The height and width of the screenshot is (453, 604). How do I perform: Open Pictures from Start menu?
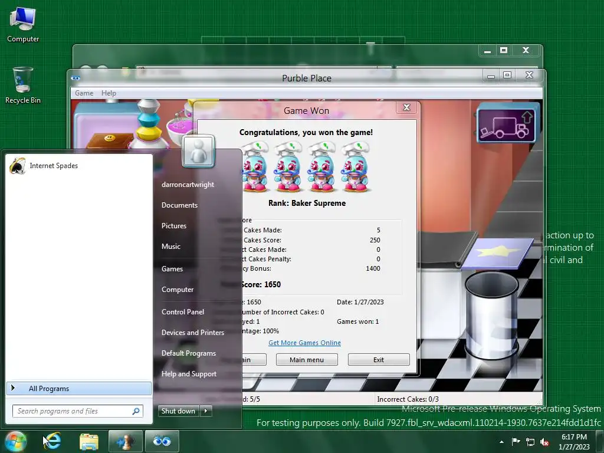point(174,226)
